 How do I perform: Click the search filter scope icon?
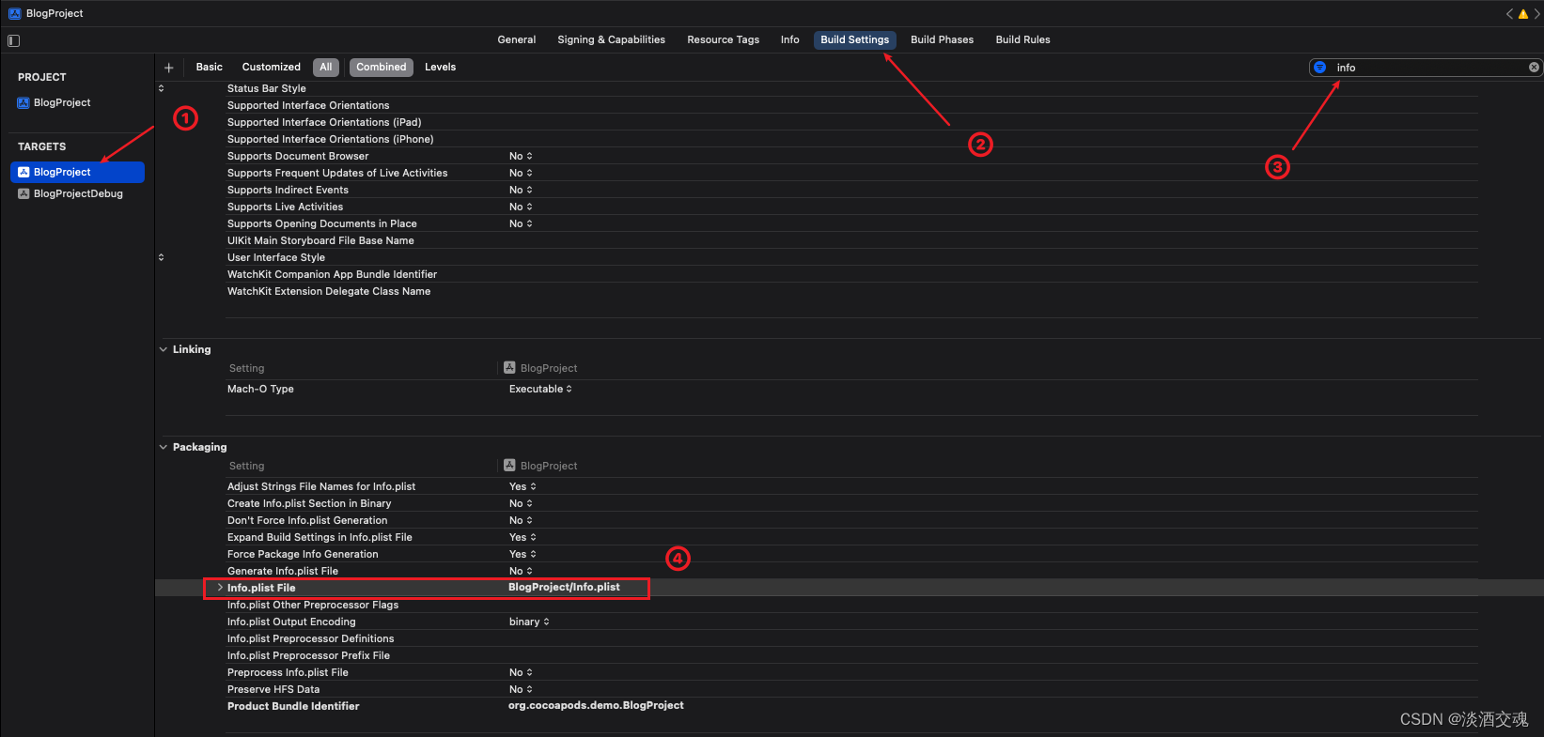(1319, 68)
